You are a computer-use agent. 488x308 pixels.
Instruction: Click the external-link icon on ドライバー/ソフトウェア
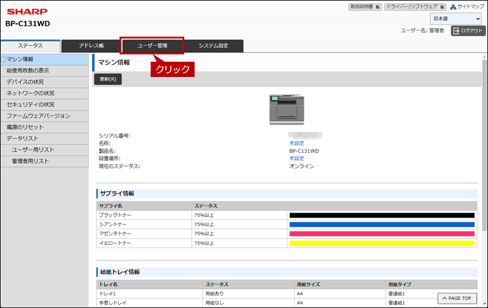point(442,7)
